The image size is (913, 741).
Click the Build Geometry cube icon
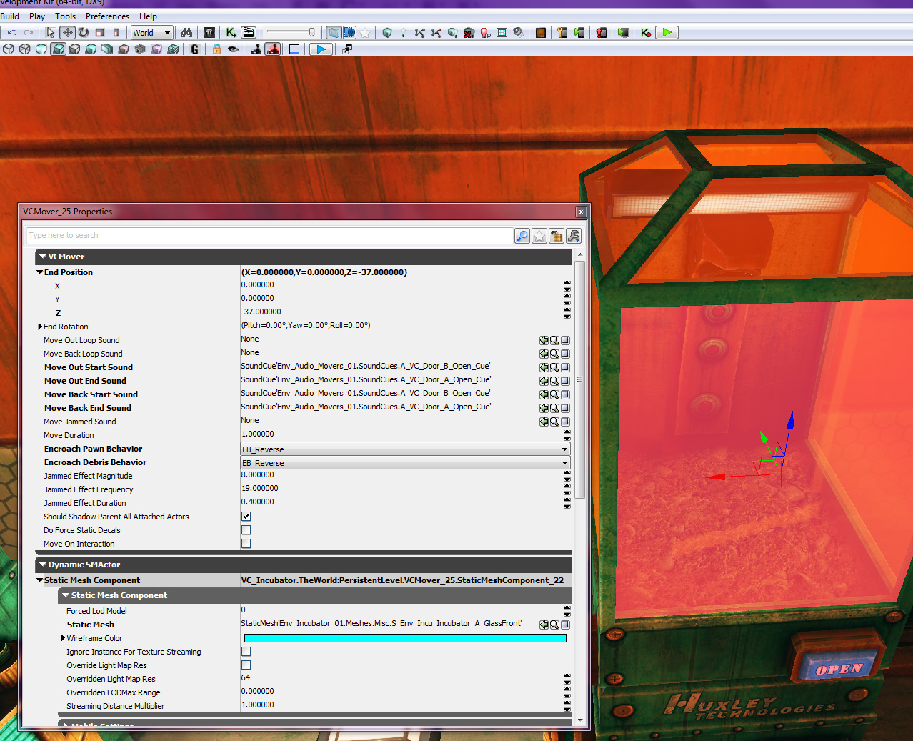[x=387, y=32]
